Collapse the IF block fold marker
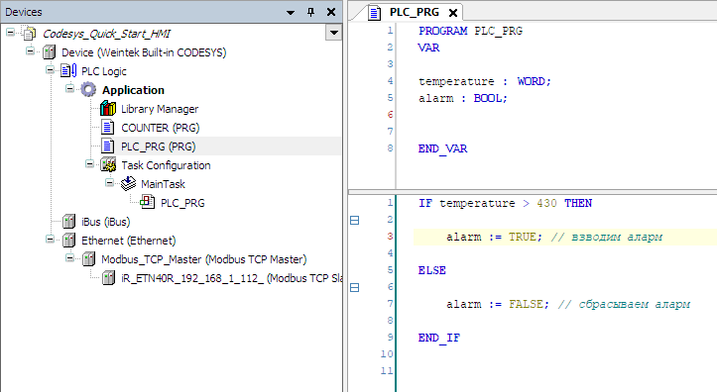The image size is (717, 392). click(x=354, y=221)
